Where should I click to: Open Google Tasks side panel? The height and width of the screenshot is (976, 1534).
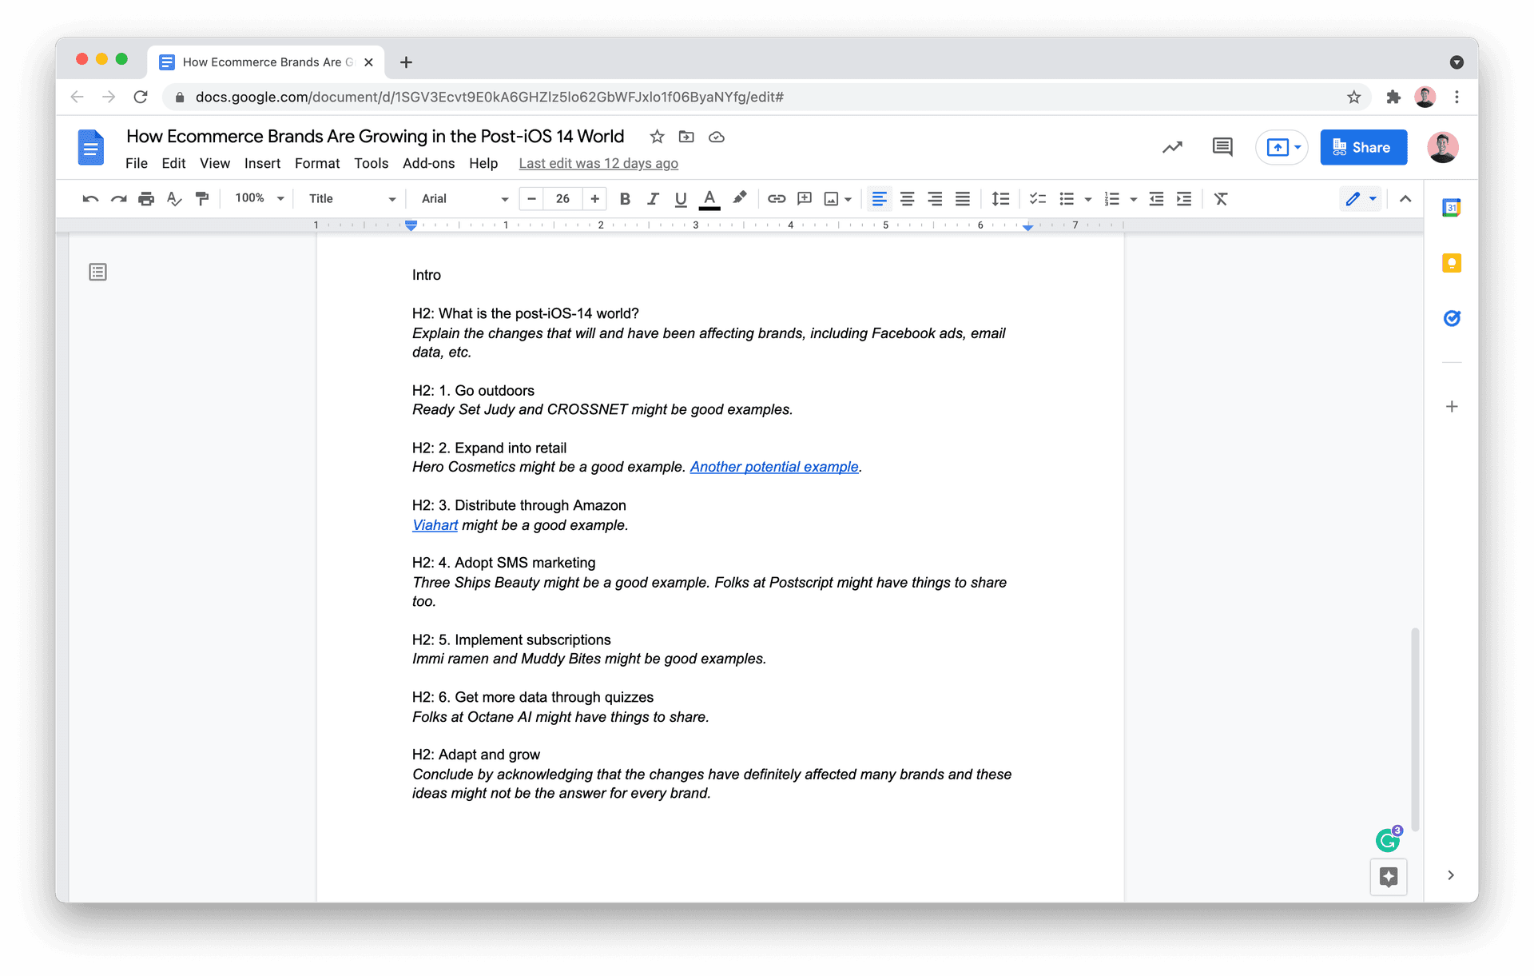click(1452, 318)
